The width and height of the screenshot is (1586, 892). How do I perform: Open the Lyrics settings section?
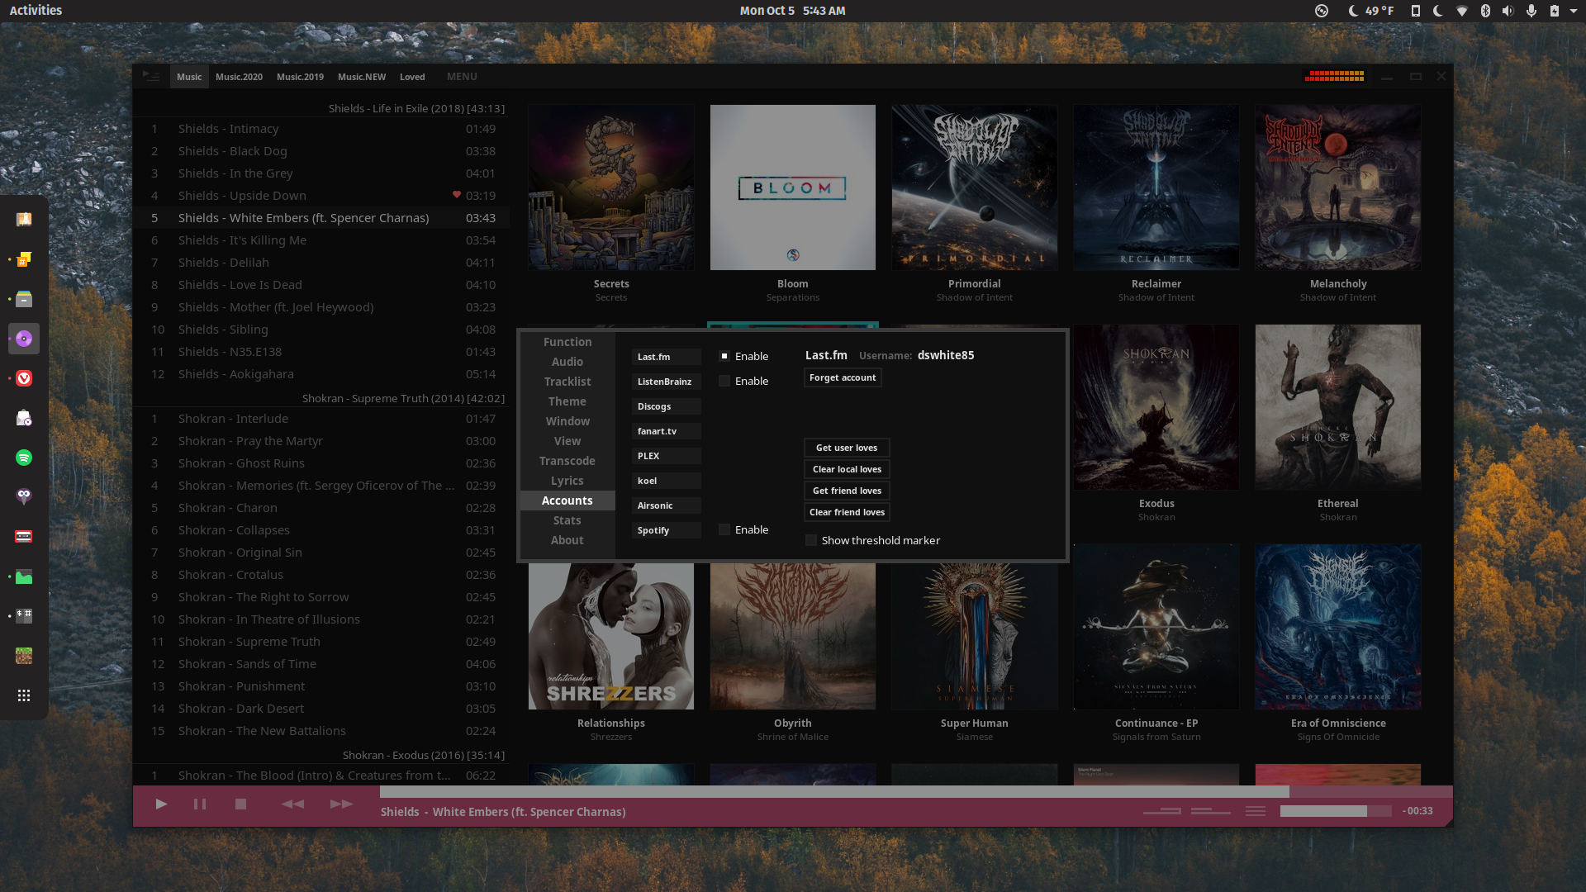point(567,481)
